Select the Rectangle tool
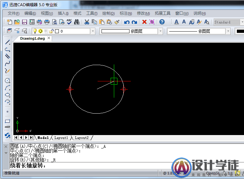This screenshot has height=179, width=244. pyautogui.click(x=7, y=121)
